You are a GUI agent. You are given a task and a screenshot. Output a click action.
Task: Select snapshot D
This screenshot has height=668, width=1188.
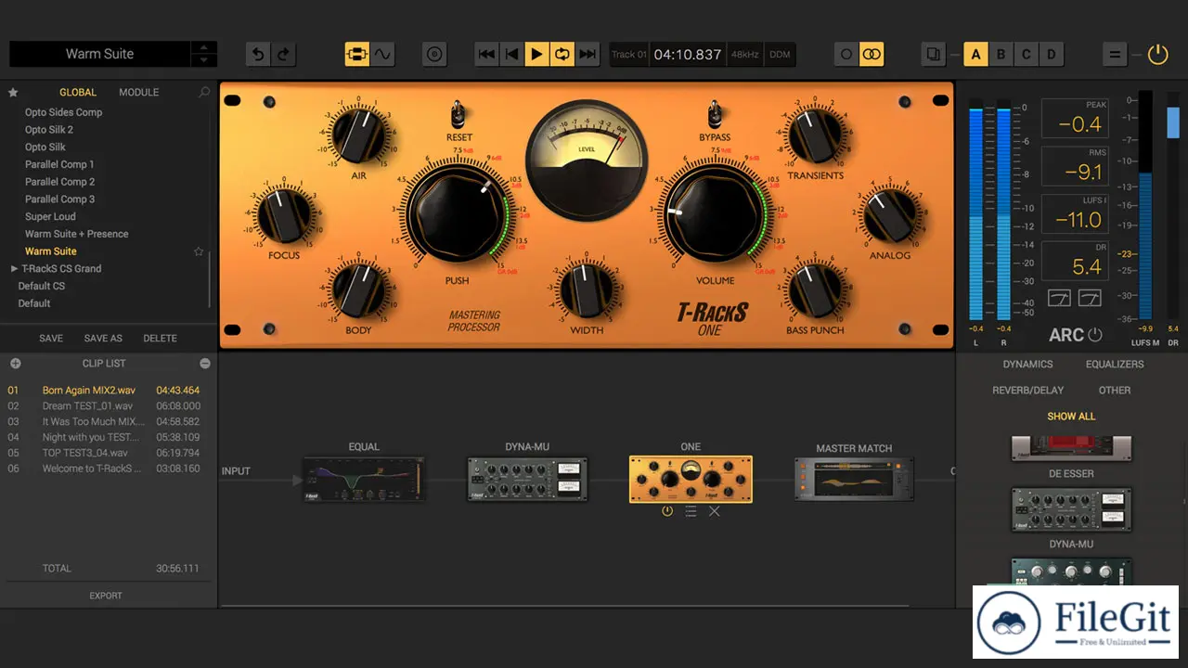click(1051, 55)
